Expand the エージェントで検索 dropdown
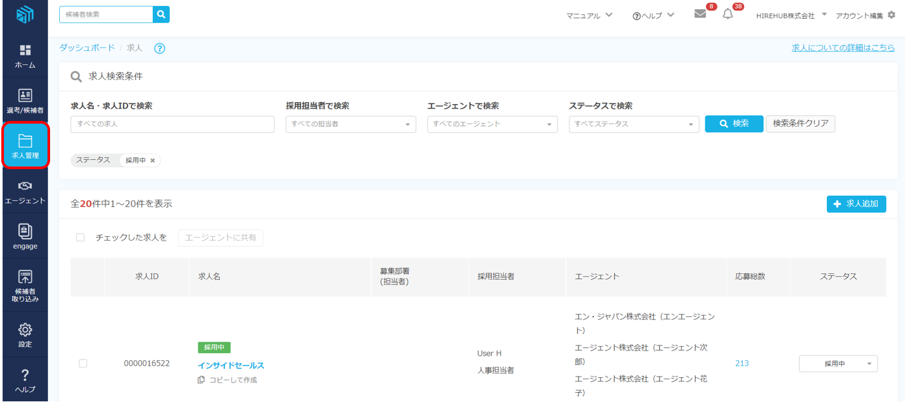This screenshot has height=402, width=905. point(492,124)
